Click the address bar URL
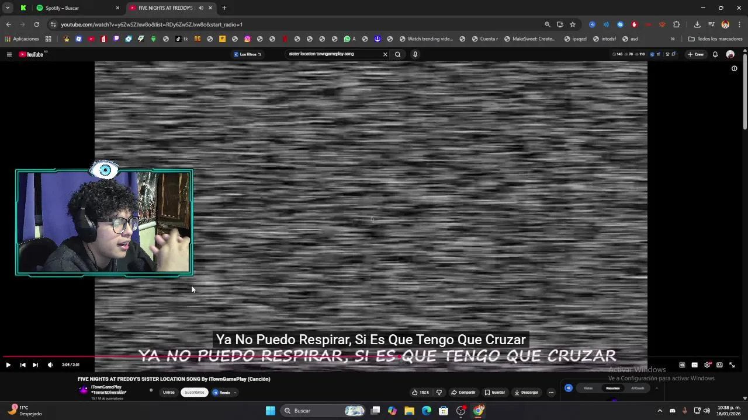Screen dimensions: 748x420 click(151, 24)
